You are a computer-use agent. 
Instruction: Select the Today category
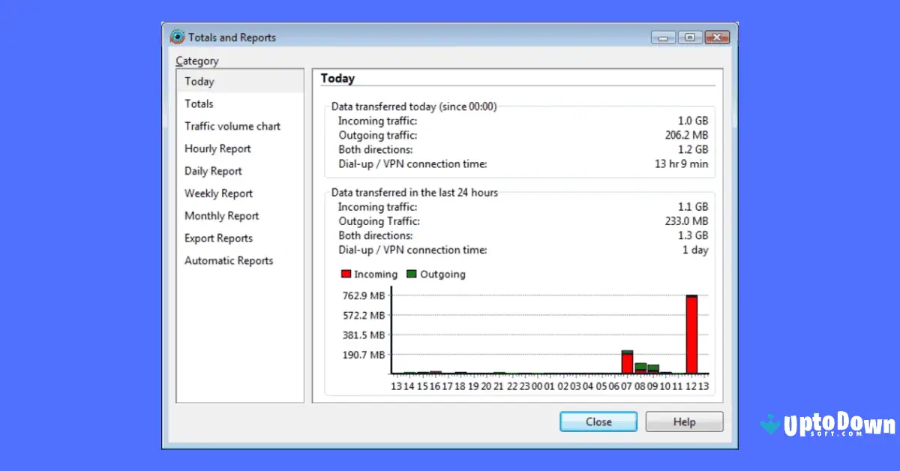point(199,81)
